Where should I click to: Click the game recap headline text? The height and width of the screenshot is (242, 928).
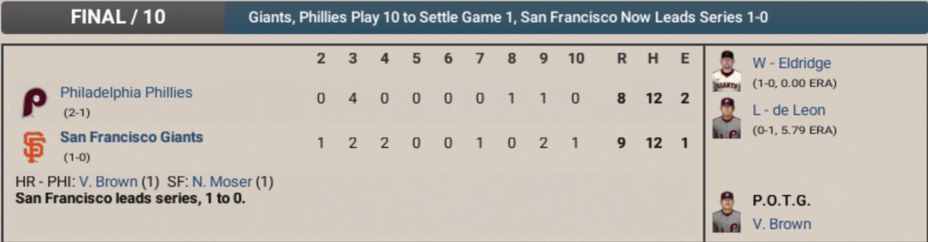coord(508,17)
